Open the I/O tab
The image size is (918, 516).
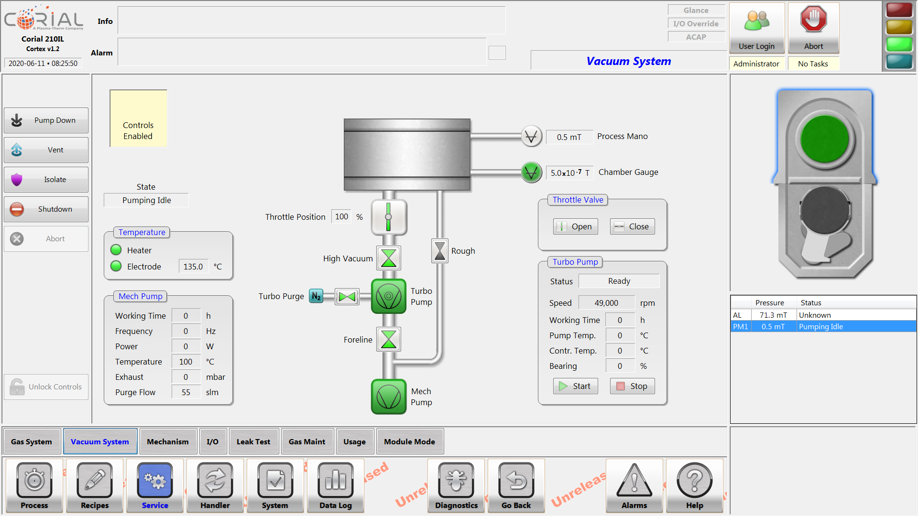213,441
